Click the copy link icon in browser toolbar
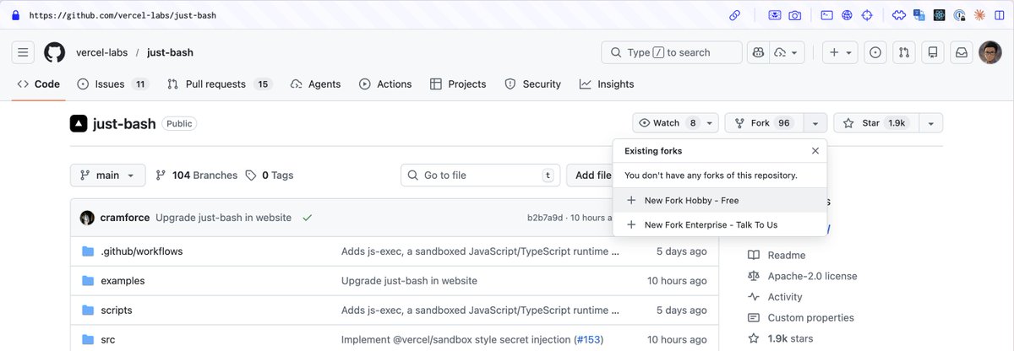Viewport: 1014px width, 351px height. pos(735,15)
